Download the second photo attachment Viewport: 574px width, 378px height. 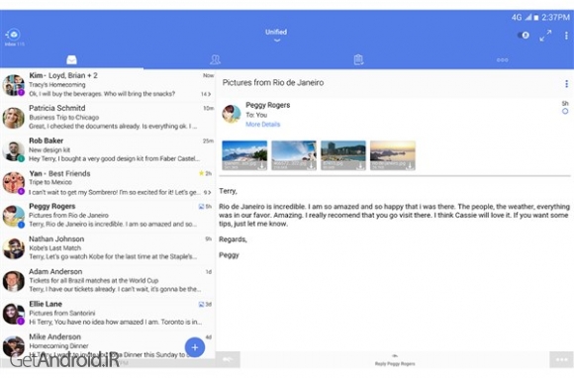point(311,166)
